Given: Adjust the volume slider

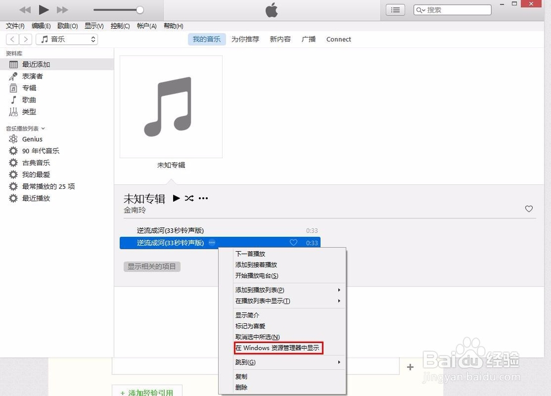Looking at the screenshot, I should pos(141,9).
